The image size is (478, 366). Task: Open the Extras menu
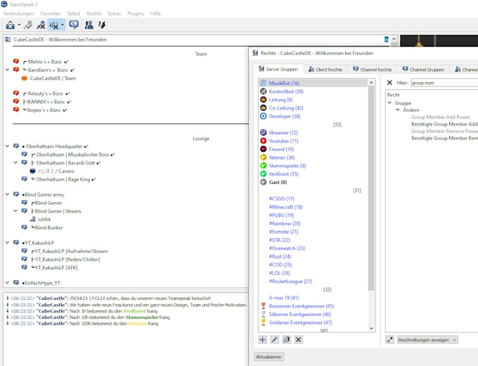pos(115,13)
